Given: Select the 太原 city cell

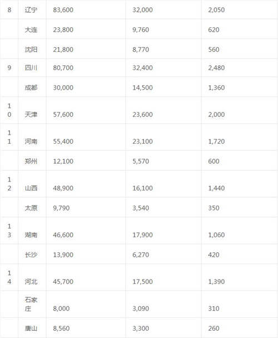Looking at the screenshot, I should (31, 208).
